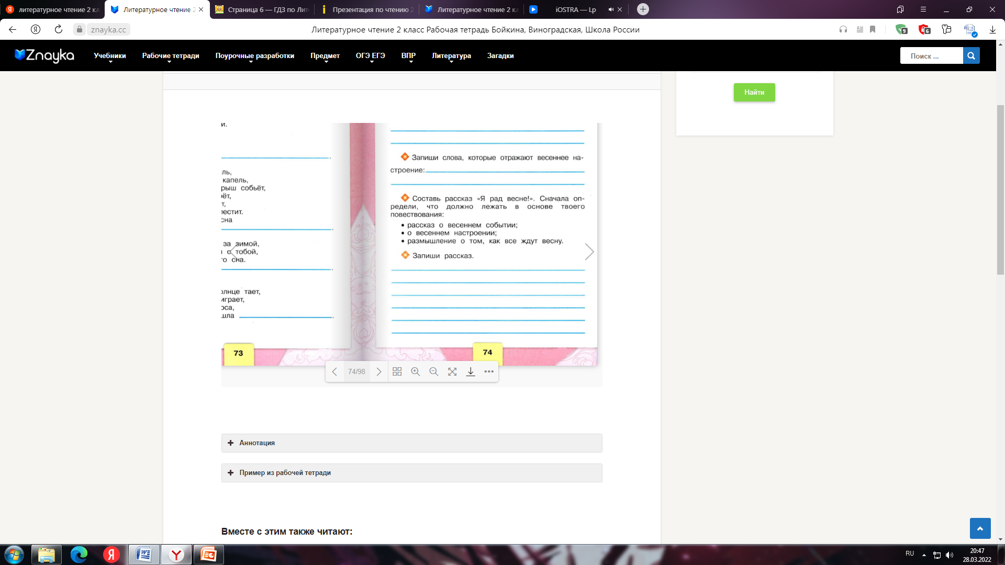Open more options in viewer toolbar
The width and height of the screenshot is (1005, 565).
point(489,371)
